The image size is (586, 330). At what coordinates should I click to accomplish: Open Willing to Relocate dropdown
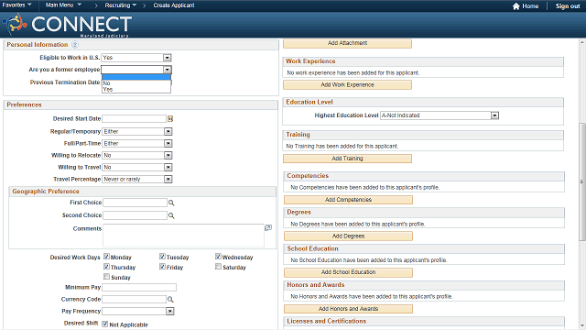pos(137,155)
